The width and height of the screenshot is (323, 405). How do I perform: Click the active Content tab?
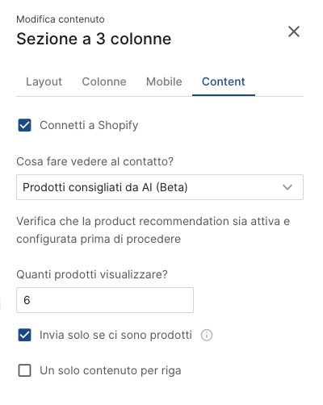[x=224, y=81]
